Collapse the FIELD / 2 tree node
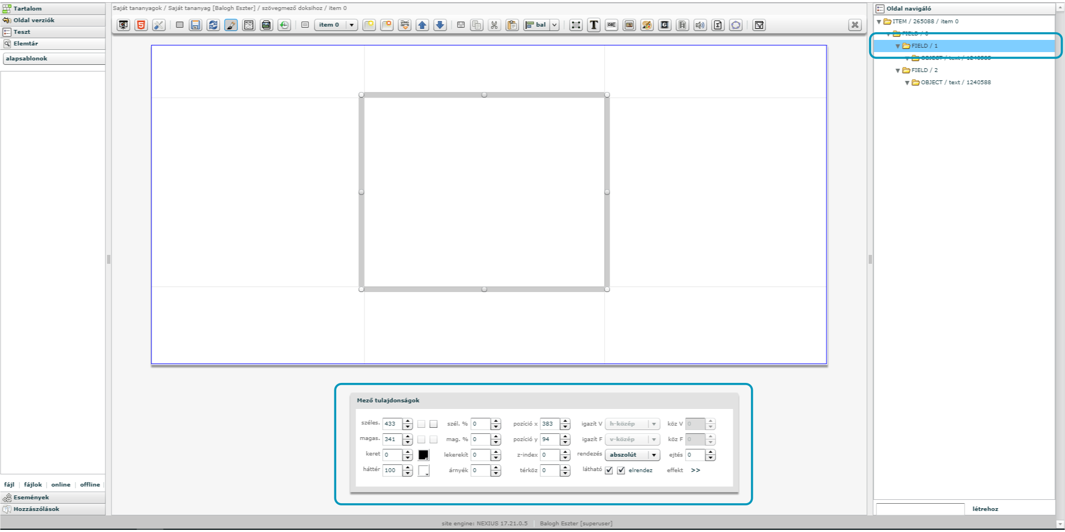Screen dimensions: 1065x532 (x=897, y=70)
